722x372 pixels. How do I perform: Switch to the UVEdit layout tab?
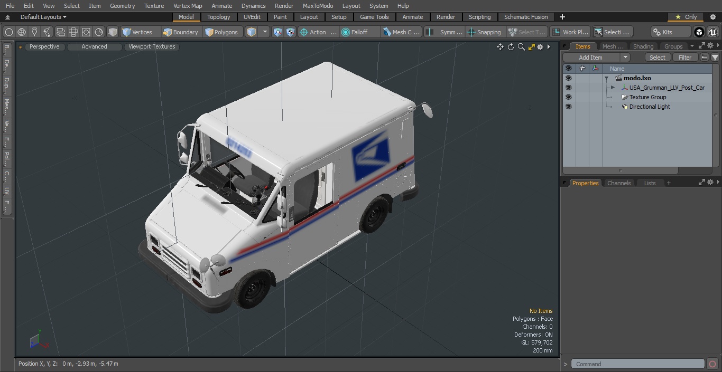coord(252,17)
